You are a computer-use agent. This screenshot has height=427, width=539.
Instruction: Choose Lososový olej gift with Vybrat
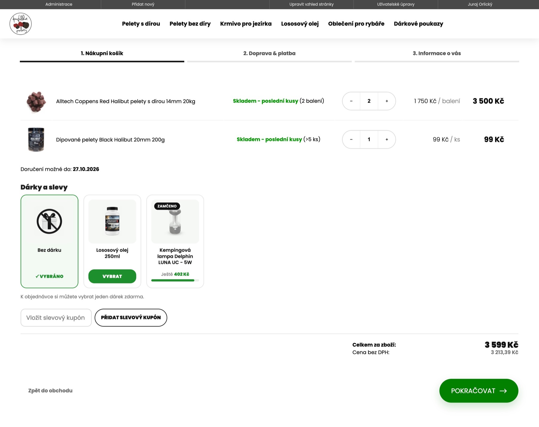coord(112,276)
